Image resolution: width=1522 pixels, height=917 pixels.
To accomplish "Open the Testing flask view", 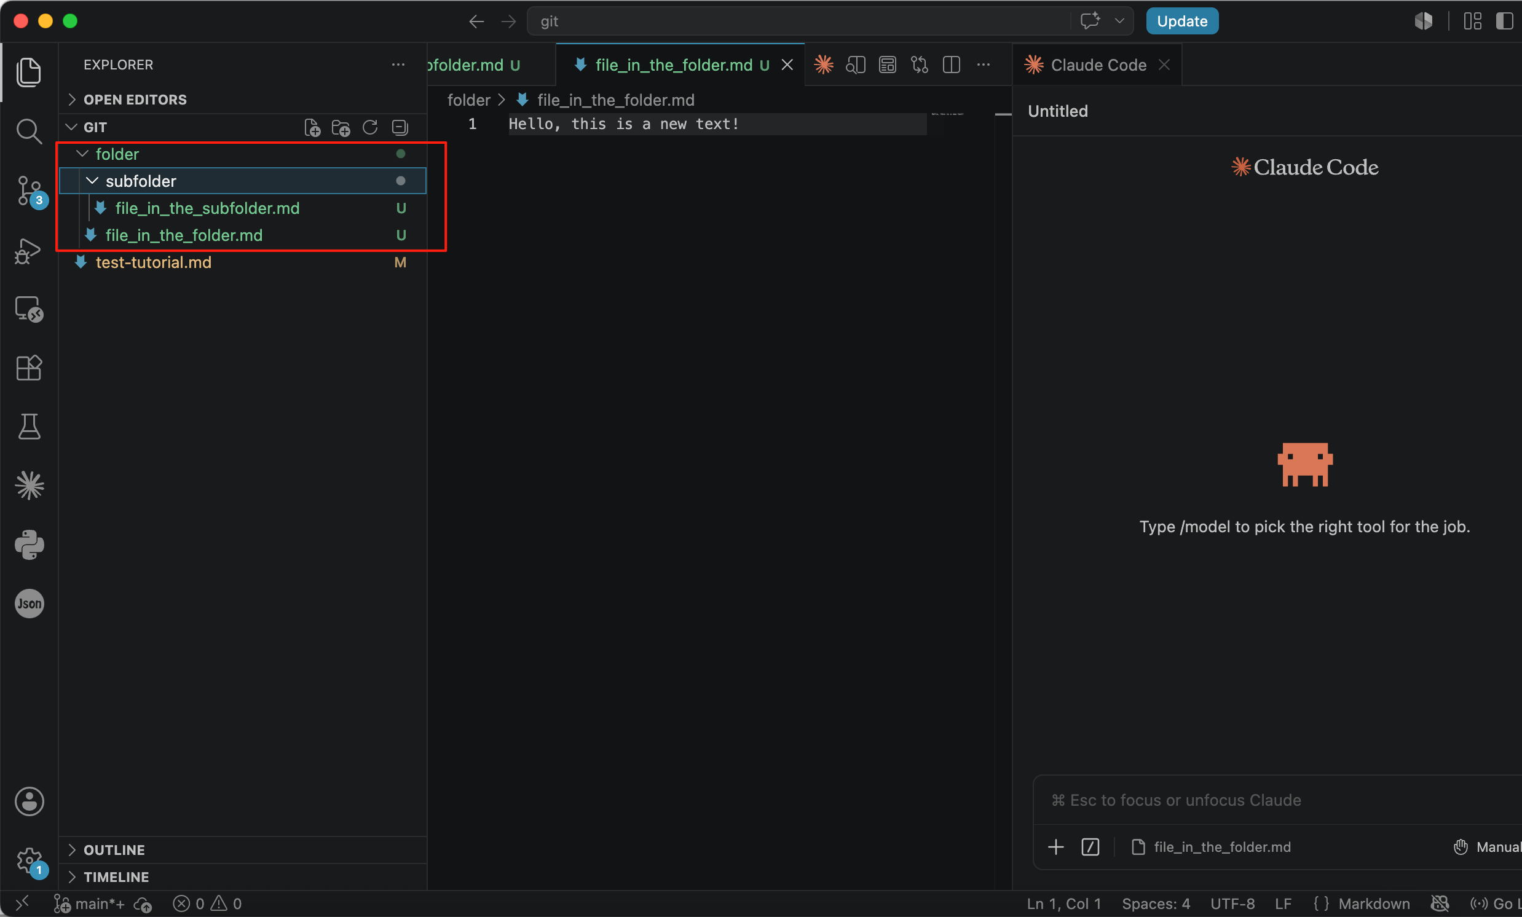I will [x=28, y=427].
